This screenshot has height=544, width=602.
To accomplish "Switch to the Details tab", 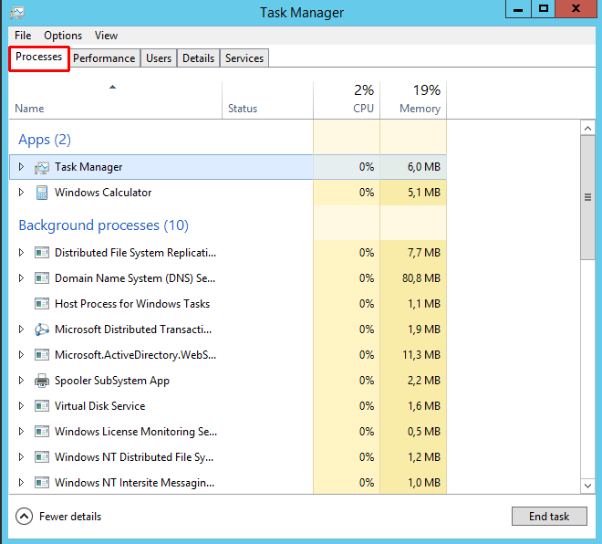I will pos(199,58).
